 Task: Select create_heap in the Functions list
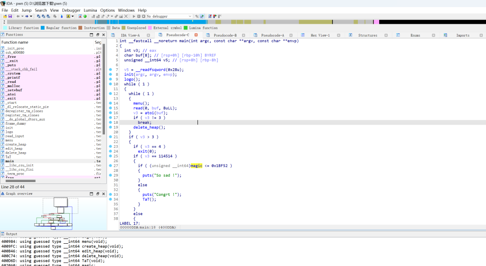(x=16, y=144)
